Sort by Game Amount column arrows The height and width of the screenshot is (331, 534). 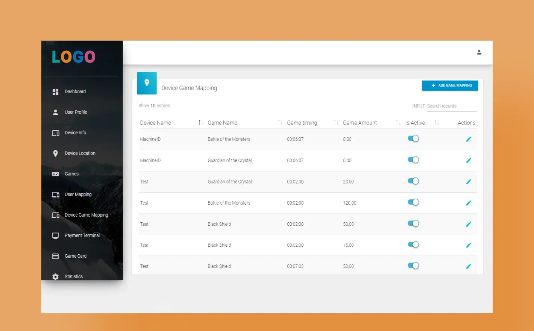click(398, 123)
